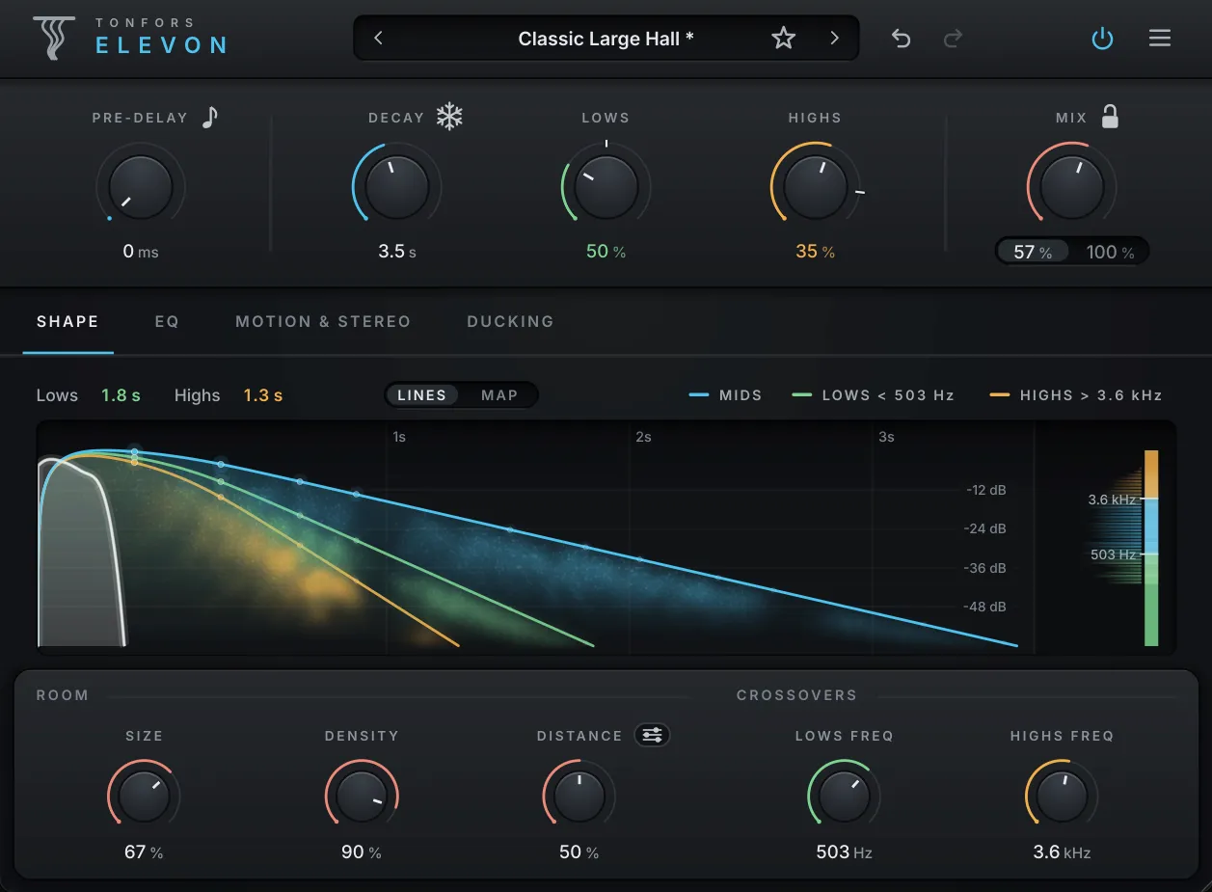Image resolution: width=1212 pixels, height=892 pixels.
Task: Switch to the EQ tab
Action: [x=167, y=321]
